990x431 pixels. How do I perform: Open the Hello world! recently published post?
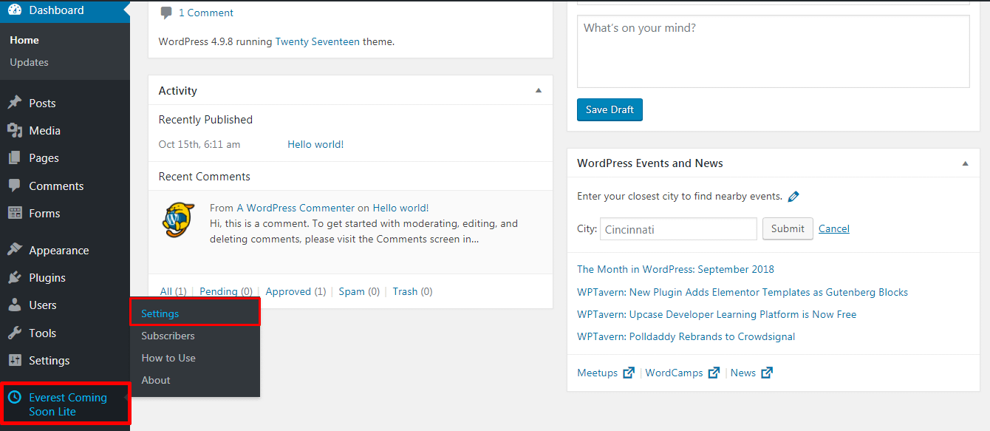coord(315,144)
